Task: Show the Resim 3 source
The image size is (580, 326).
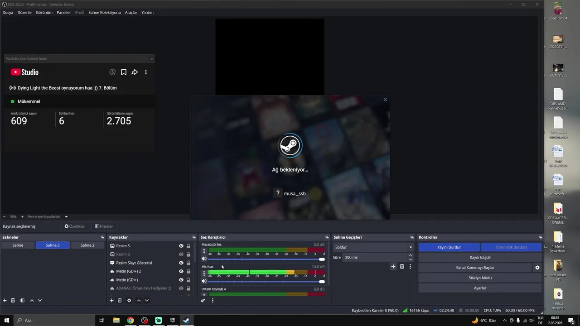Action: pyautogui.click(x=181, y=254)
